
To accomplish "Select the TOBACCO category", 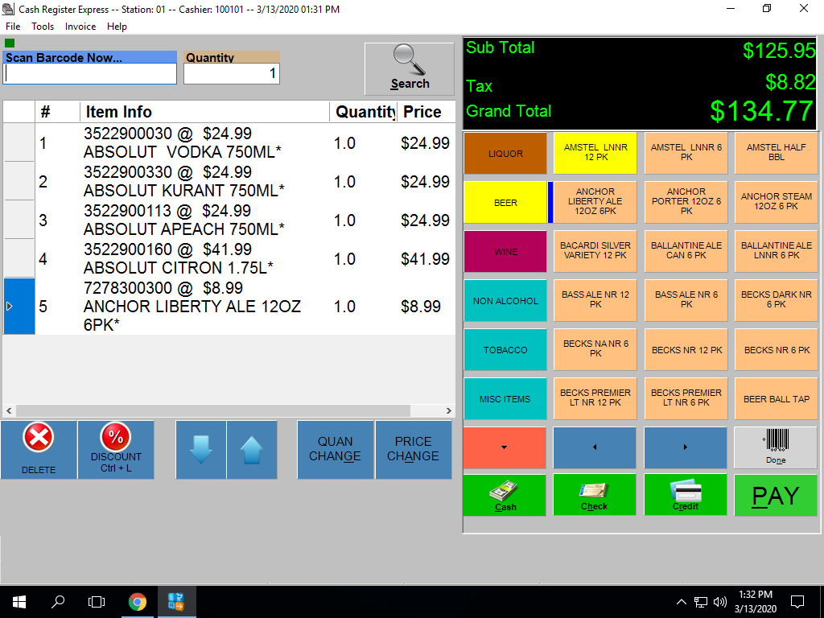I will coord(505,350).
